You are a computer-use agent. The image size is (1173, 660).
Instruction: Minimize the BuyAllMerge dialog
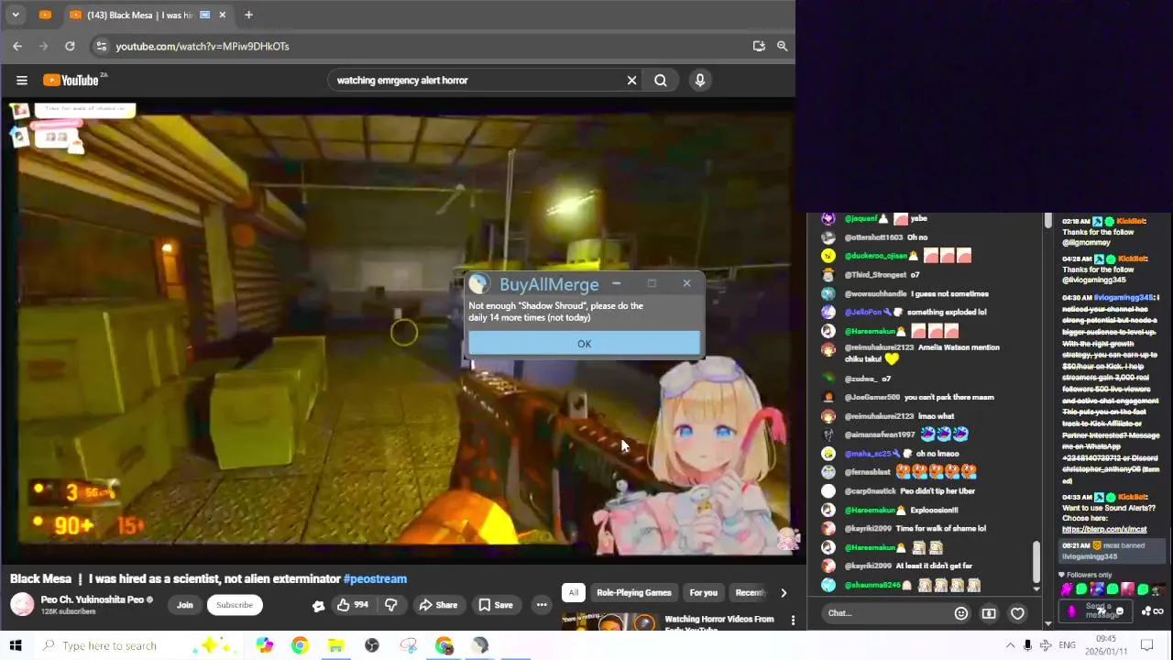(617, 283)
